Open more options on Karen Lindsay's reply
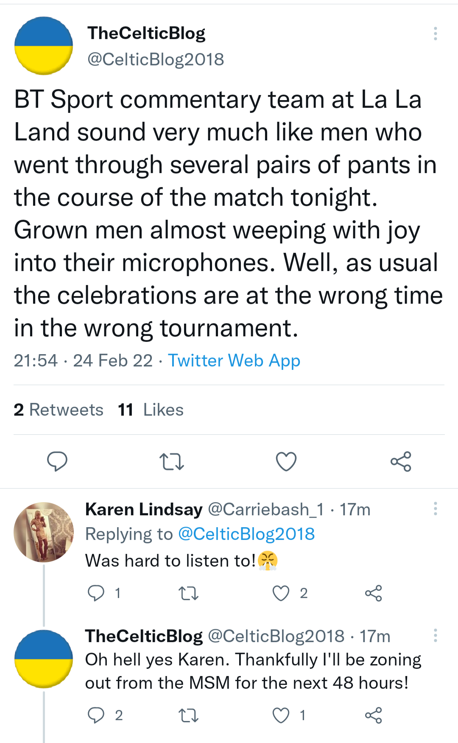This screenshot has height=743, width=458. (435, 508)
